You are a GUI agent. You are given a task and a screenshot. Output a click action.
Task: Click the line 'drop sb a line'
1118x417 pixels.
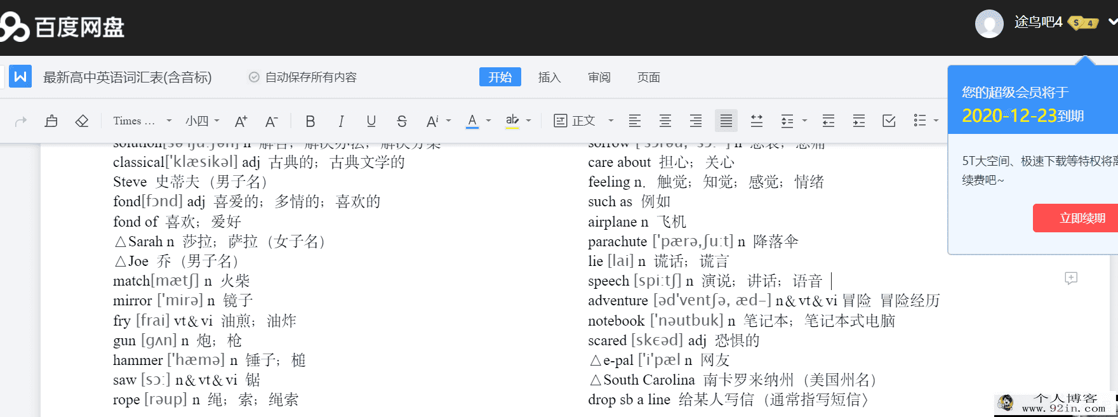coord(629,400)
